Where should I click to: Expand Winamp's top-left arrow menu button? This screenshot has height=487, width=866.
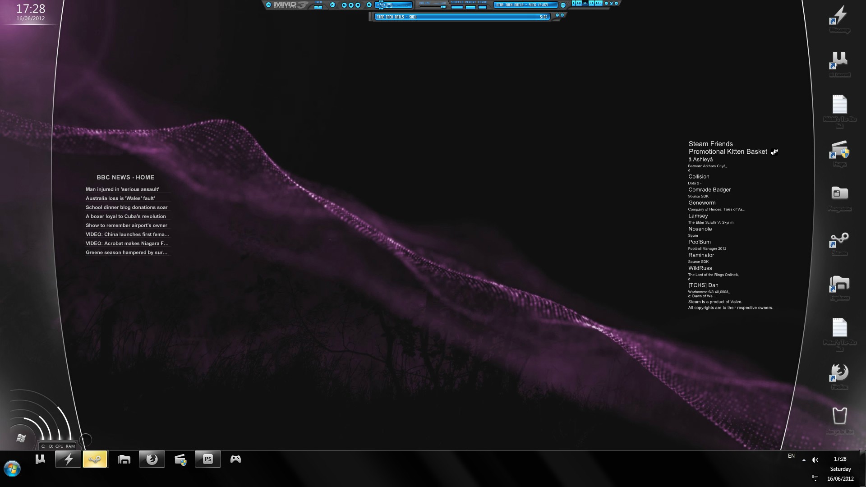[x=268, y=5]
